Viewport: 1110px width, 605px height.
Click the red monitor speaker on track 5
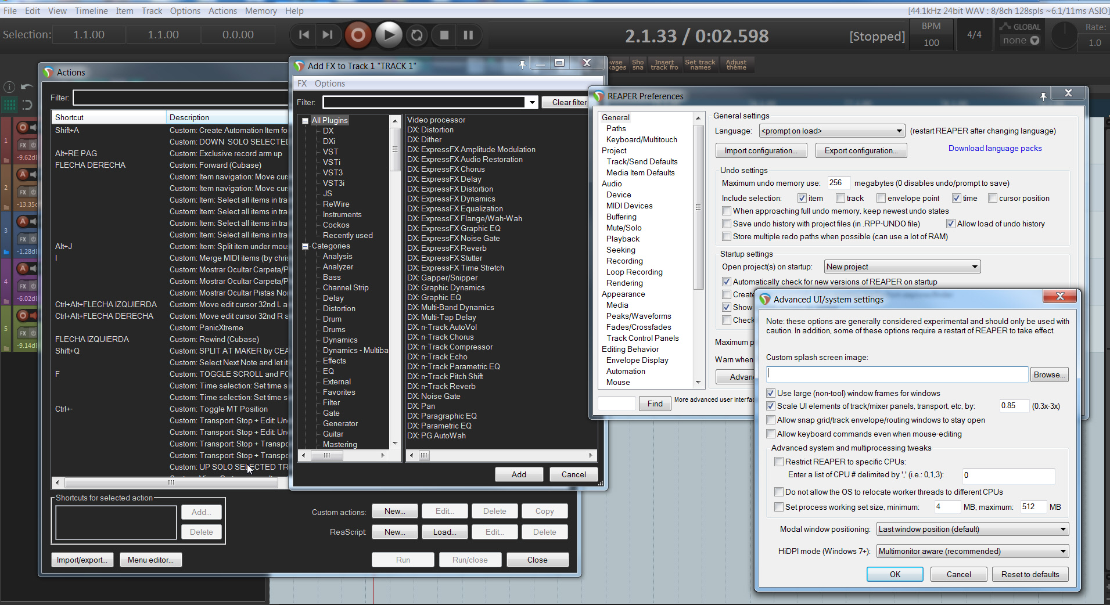coord(34,315)
